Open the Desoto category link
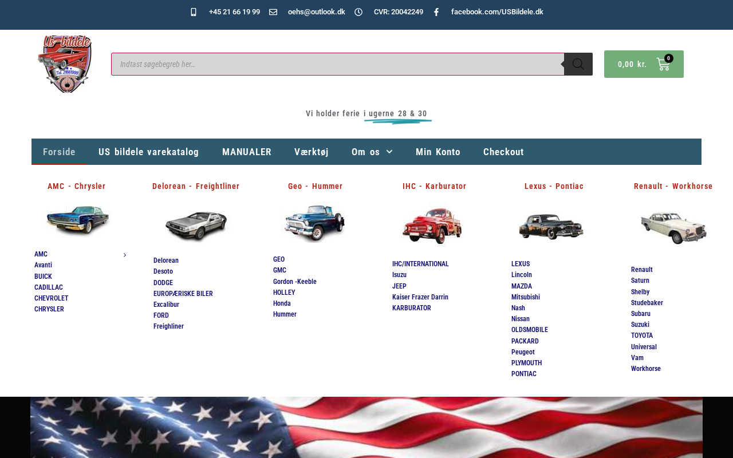Screen dimensions: 733x458 163,271
